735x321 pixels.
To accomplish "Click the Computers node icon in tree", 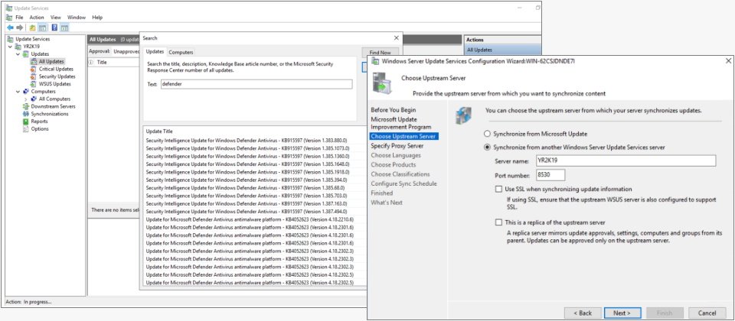I will click(26, 92).
